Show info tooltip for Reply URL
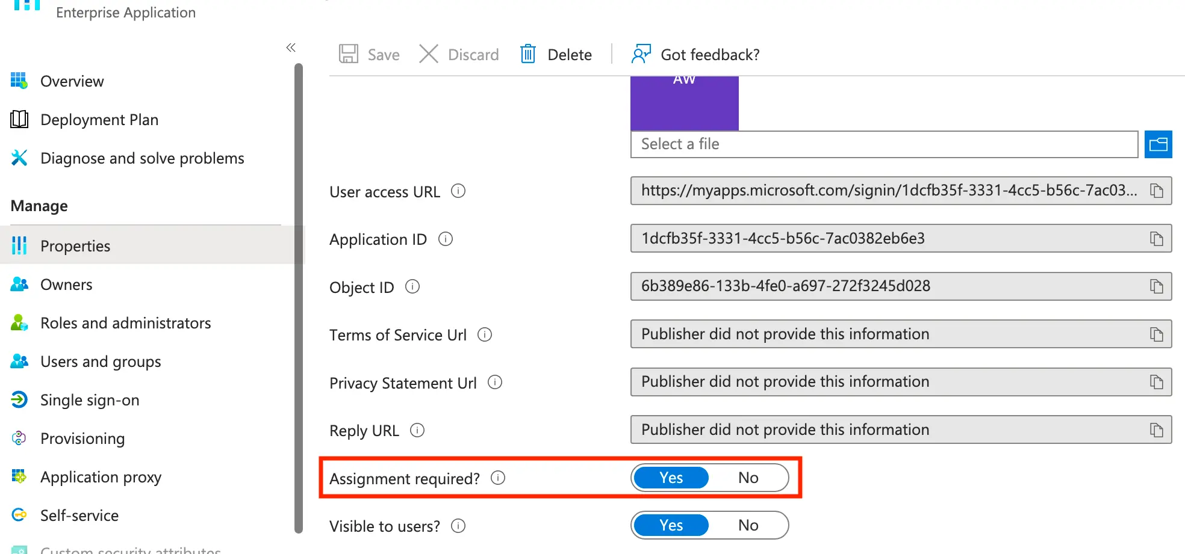The image size is (1185, 554). [x=417, y=430]
